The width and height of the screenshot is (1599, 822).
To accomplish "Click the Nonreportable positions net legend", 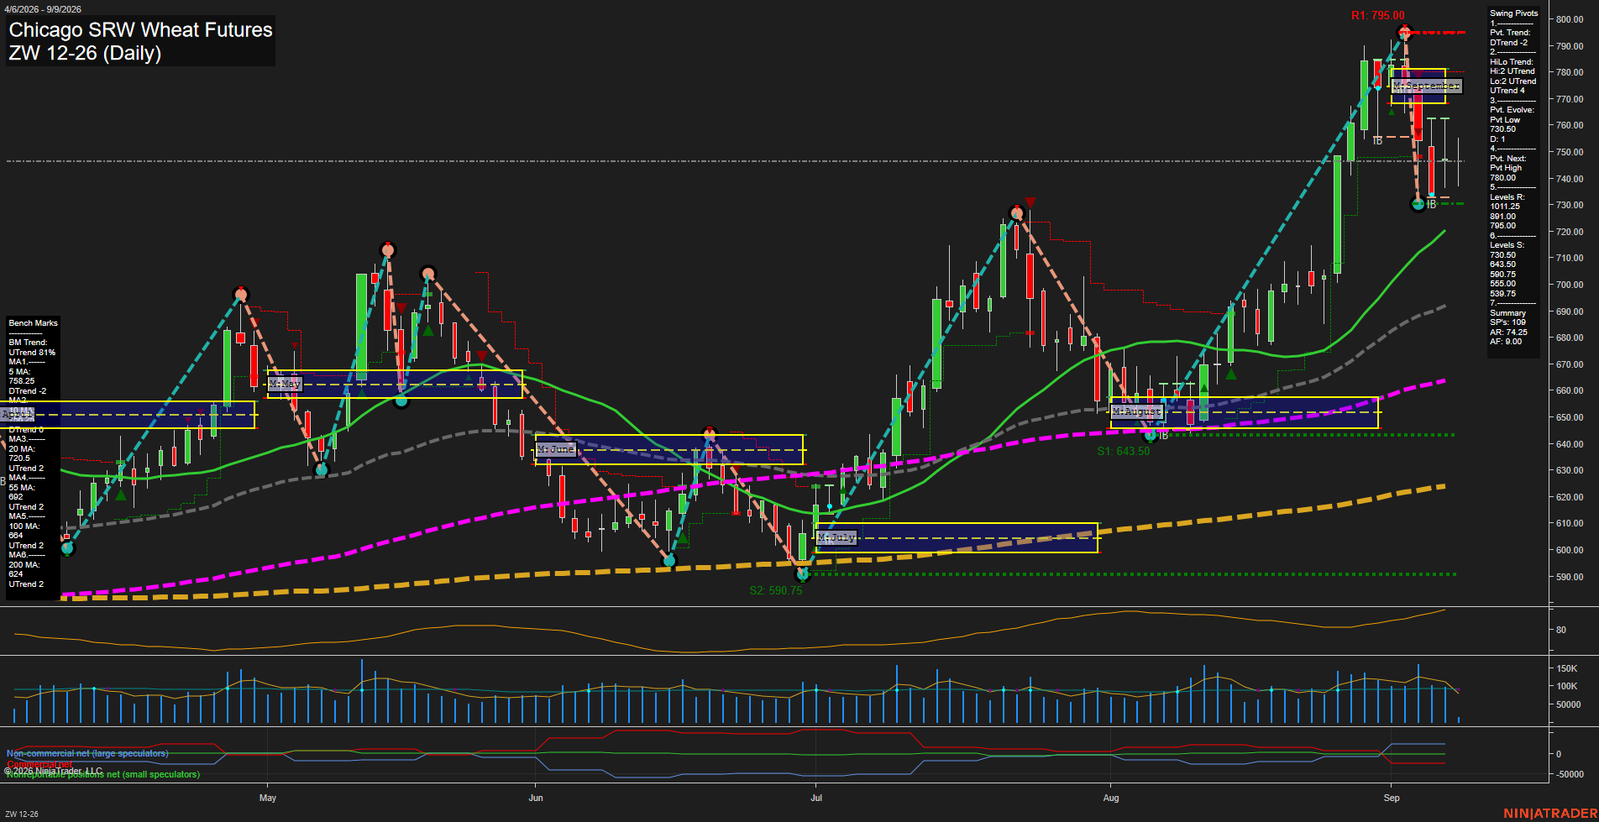I will click(x=102, y=774).
